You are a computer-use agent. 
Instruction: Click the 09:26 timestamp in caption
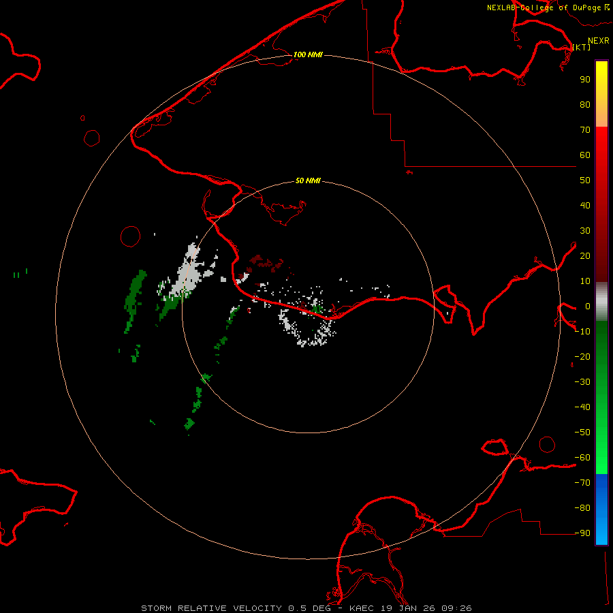click(456, 608)
